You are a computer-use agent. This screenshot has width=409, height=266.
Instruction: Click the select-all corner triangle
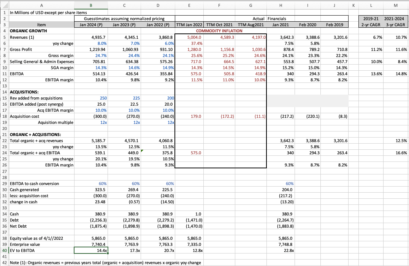coord(5,5)
